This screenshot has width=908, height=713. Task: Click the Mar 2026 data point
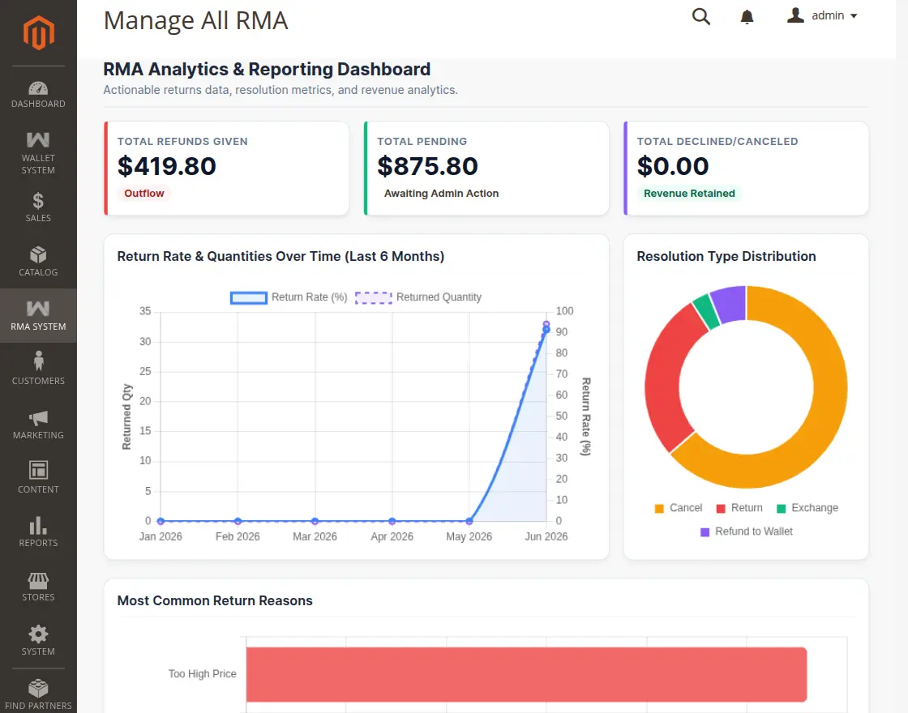click(x=315, y=522)
